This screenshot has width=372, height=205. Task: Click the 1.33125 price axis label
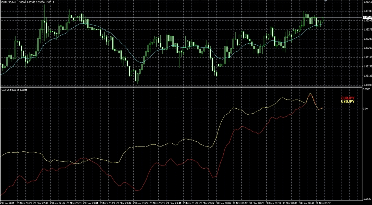(x=367, y=76)
